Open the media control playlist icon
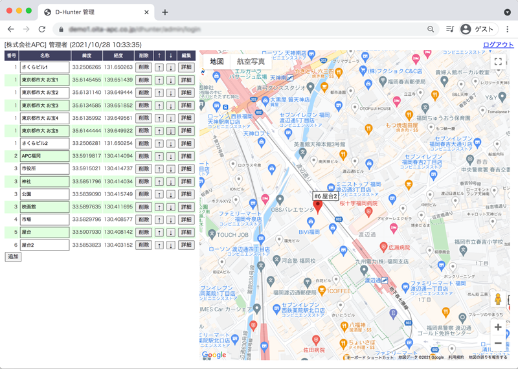518x369 pixels. click(449, 29)
